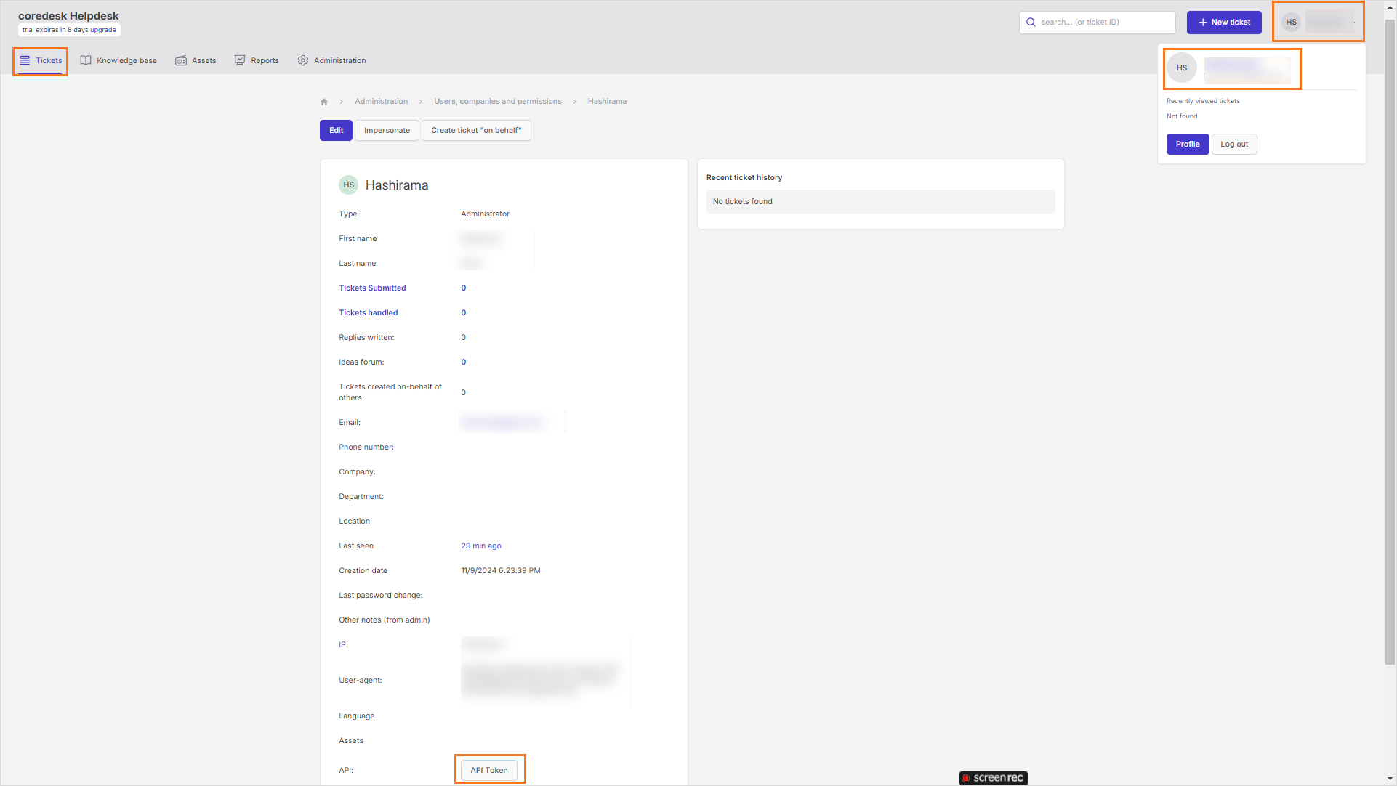Log out from the user menu
Screen dimensions: 1397x786
[x=1233, y=144]
